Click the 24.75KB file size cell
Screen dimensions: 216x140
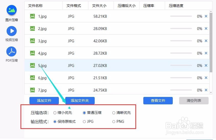pos(100,90)
